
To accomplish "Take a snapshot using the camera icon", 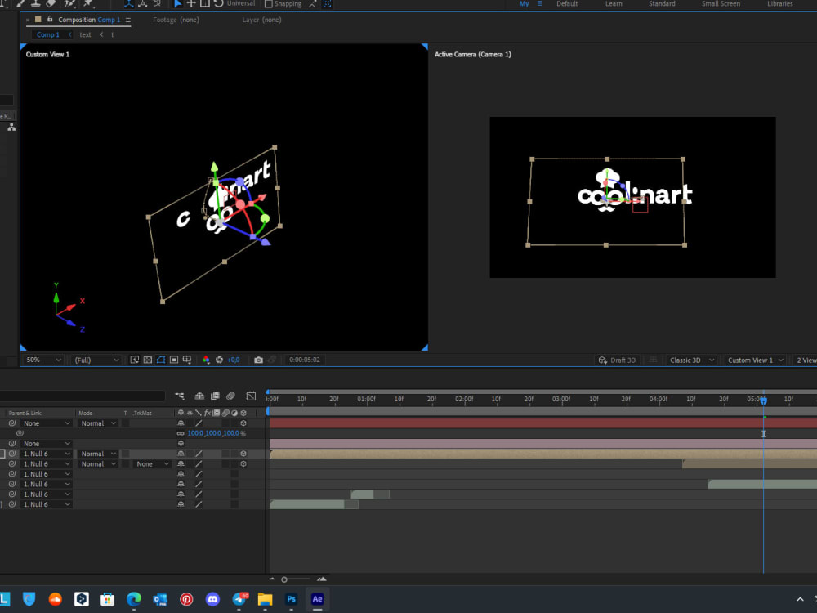I will coord(258,360).
